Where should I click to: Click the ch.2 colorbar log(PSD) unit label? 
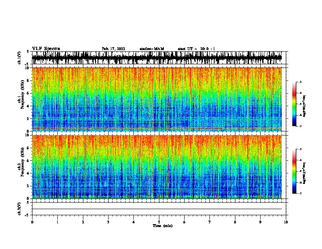pyautogui.click(x=304, y=173)
